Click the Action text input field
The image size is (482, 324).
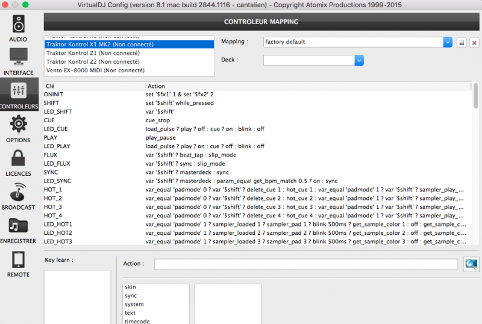click(x=305, y=264)
